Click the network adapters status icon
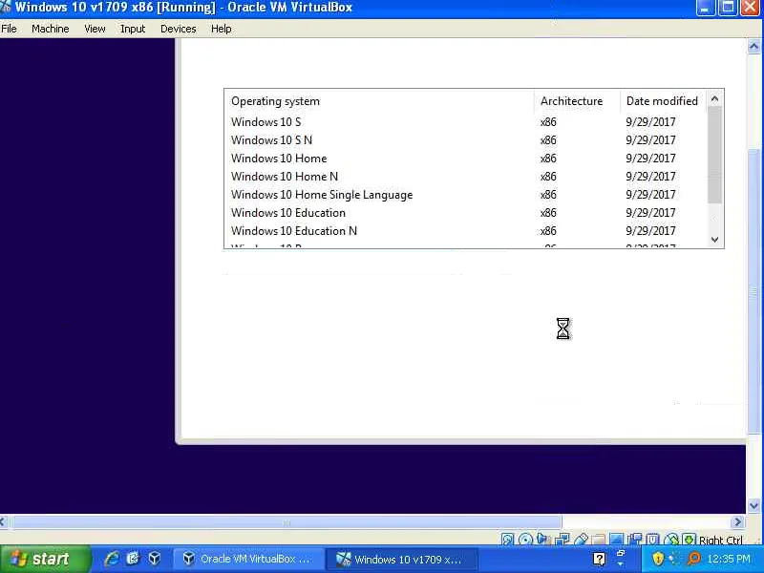Image resolution: width=764 pixels, height=573 pixels. click(562, 540)
